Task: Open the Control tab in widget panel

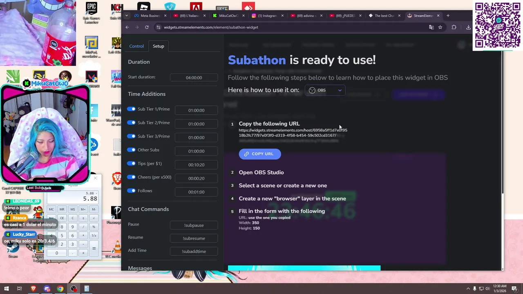Action: tap(136, 46)
